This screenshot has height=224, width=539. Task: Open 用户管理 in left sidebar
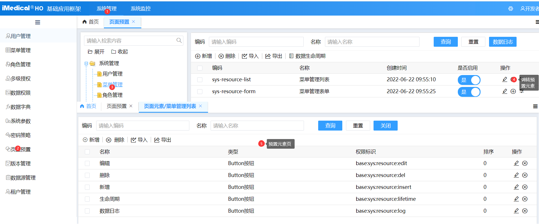38,36
